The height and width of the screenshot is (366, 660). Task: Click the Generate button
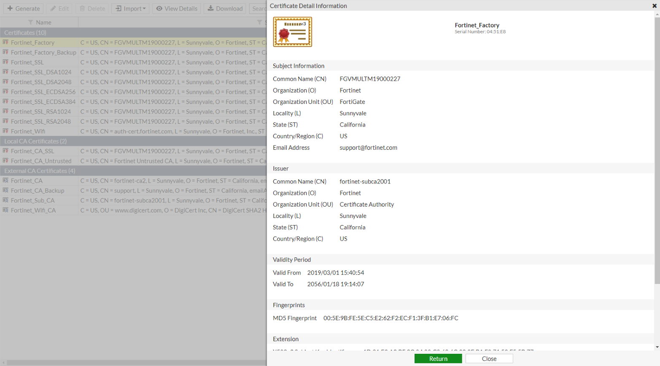click(23, 8)
